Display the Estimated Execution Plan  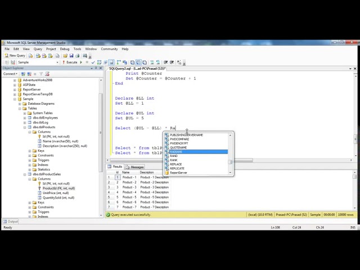tap(99, 62)
